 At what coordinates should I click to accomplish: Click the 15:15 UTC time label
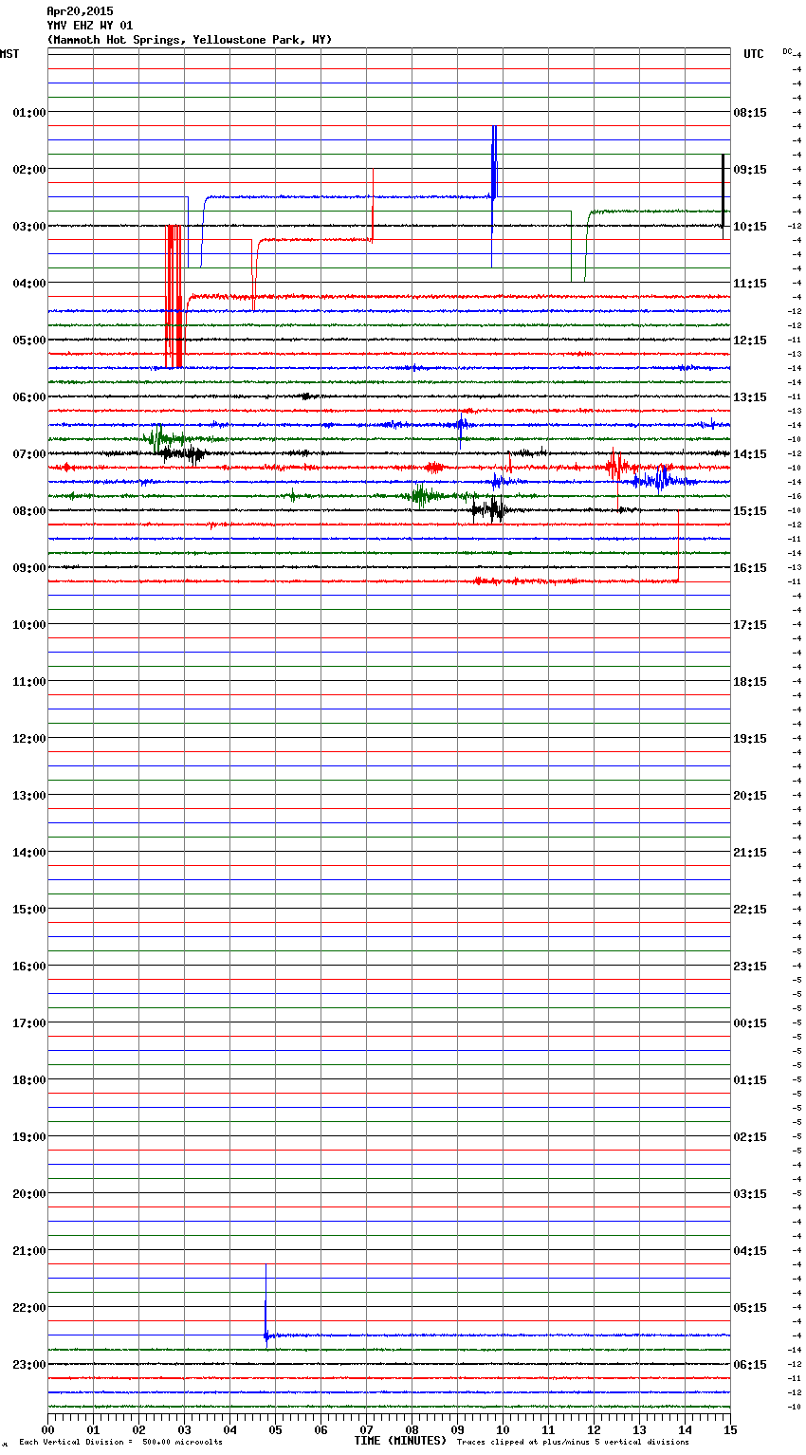tap(750, 510)
